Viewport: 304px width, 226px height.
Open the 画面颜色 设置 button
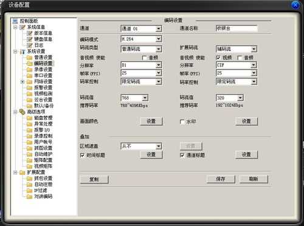(x=151, y=122)
